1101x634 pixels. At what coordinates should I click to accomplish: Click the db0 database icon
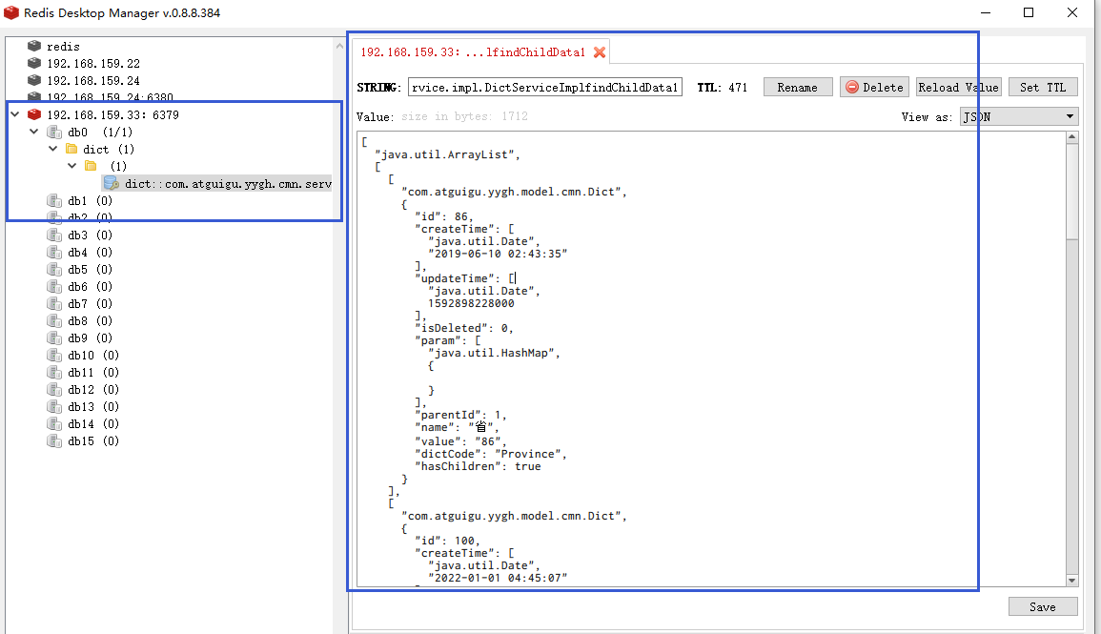(x=54, y=132)
